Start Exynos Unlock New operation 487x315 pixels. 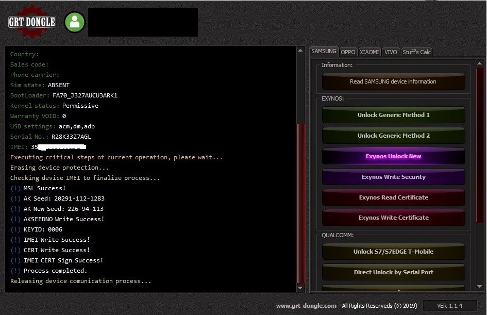click(x=393, y=156)
